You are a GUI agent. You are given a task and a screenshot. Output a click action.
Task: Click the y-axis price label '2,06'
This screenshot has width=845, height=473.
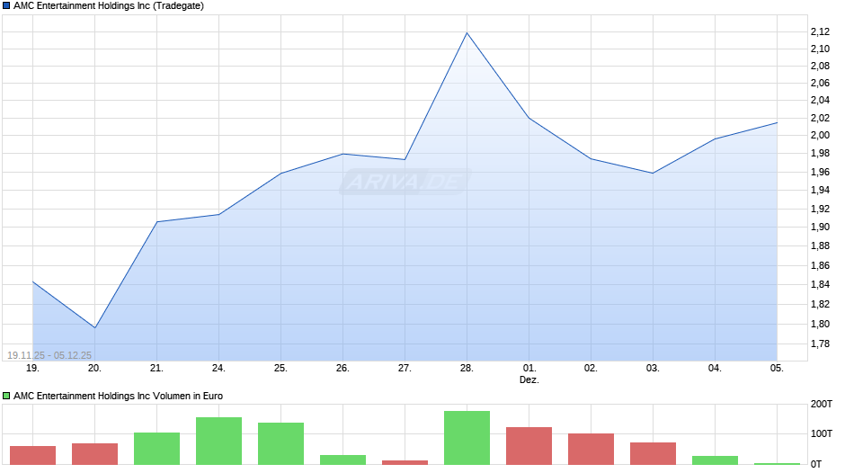[820, 83]
